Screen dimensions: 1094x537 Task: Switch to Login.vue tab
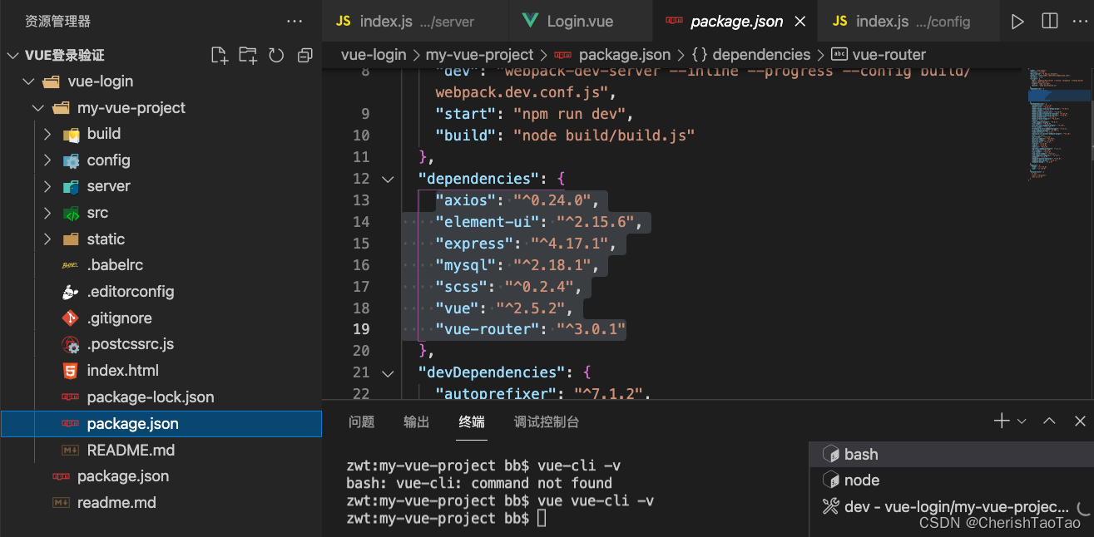click(x=581, y=22)
